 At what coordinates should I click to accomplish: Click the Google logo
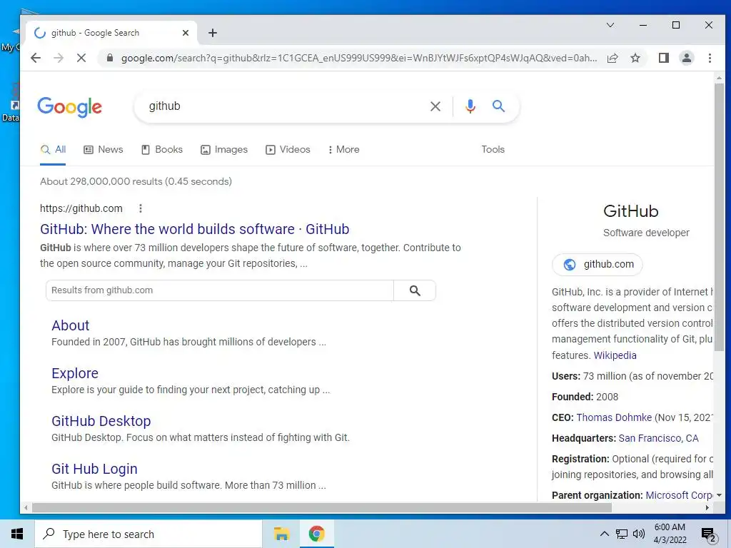[x=69, y=107]
